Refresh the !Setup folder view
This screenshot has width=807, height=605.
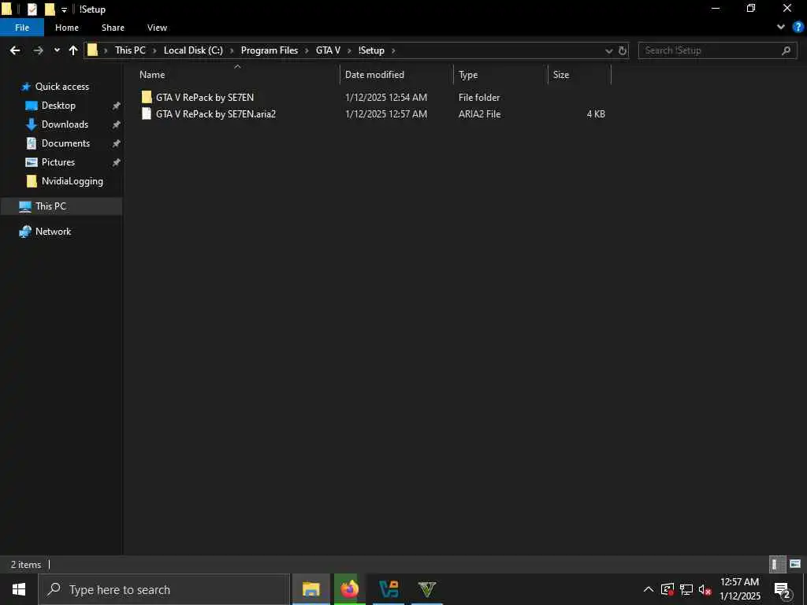coord(623,50)
